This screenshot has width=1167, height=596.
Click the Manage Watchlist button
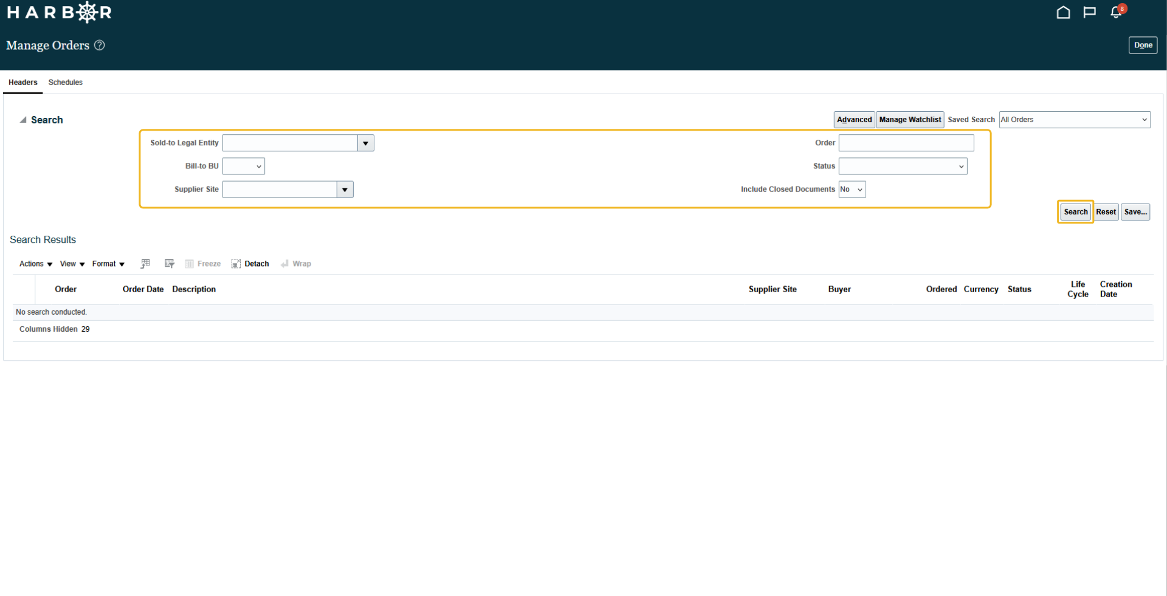tap(910, 120)
